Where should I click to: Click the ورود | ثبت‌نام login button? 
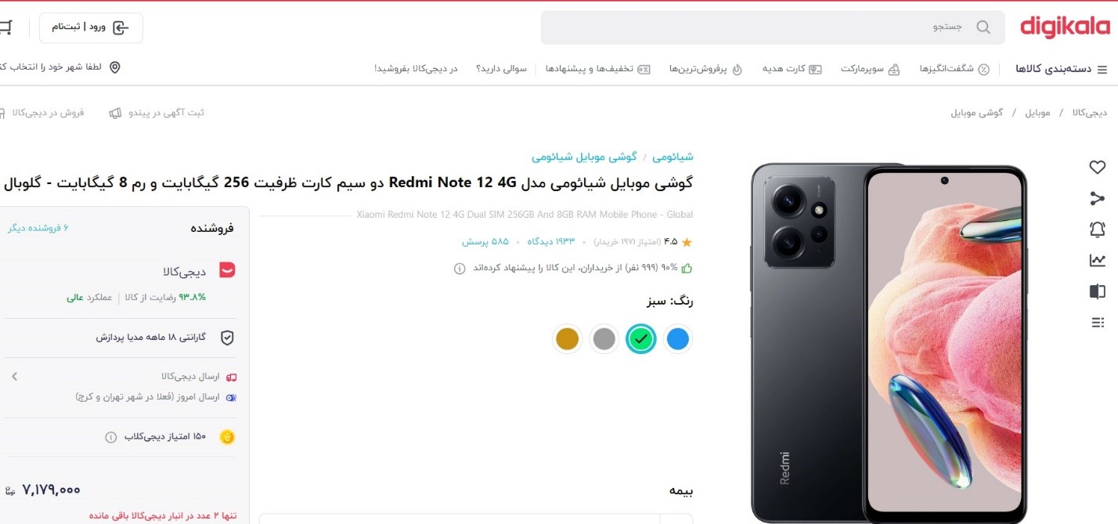tap(91, 27)
